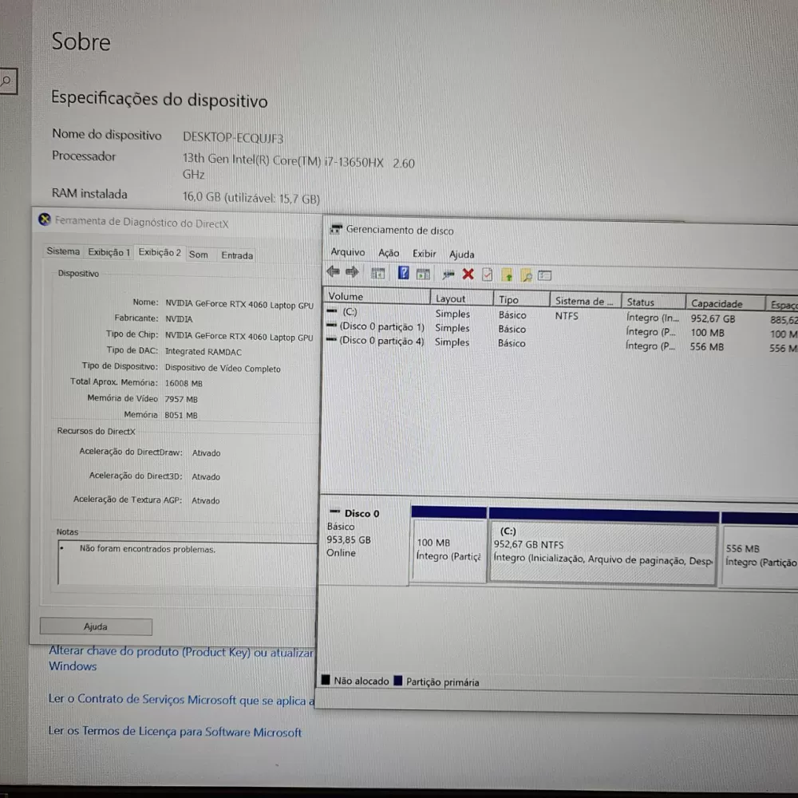Image resolution: width=798 pixels, height=798 pixels.
Task: Switch to the Exibição 1 tab
Action: 109,252
